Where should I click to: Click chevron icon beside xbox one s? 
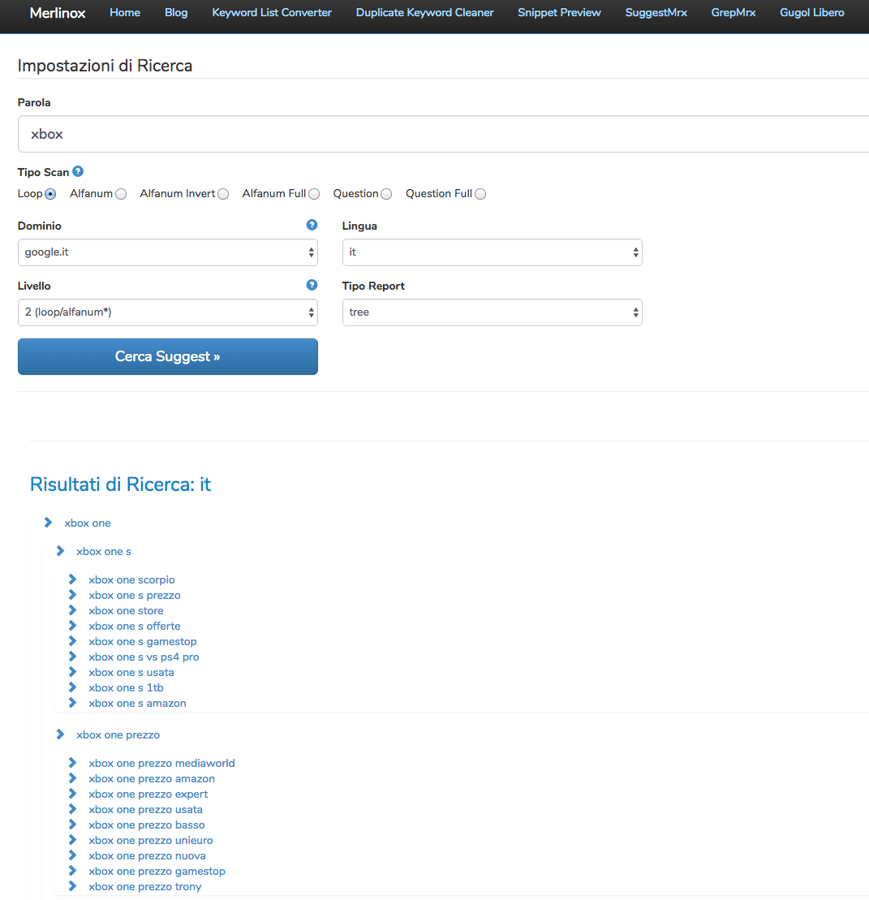pos(60,551)
